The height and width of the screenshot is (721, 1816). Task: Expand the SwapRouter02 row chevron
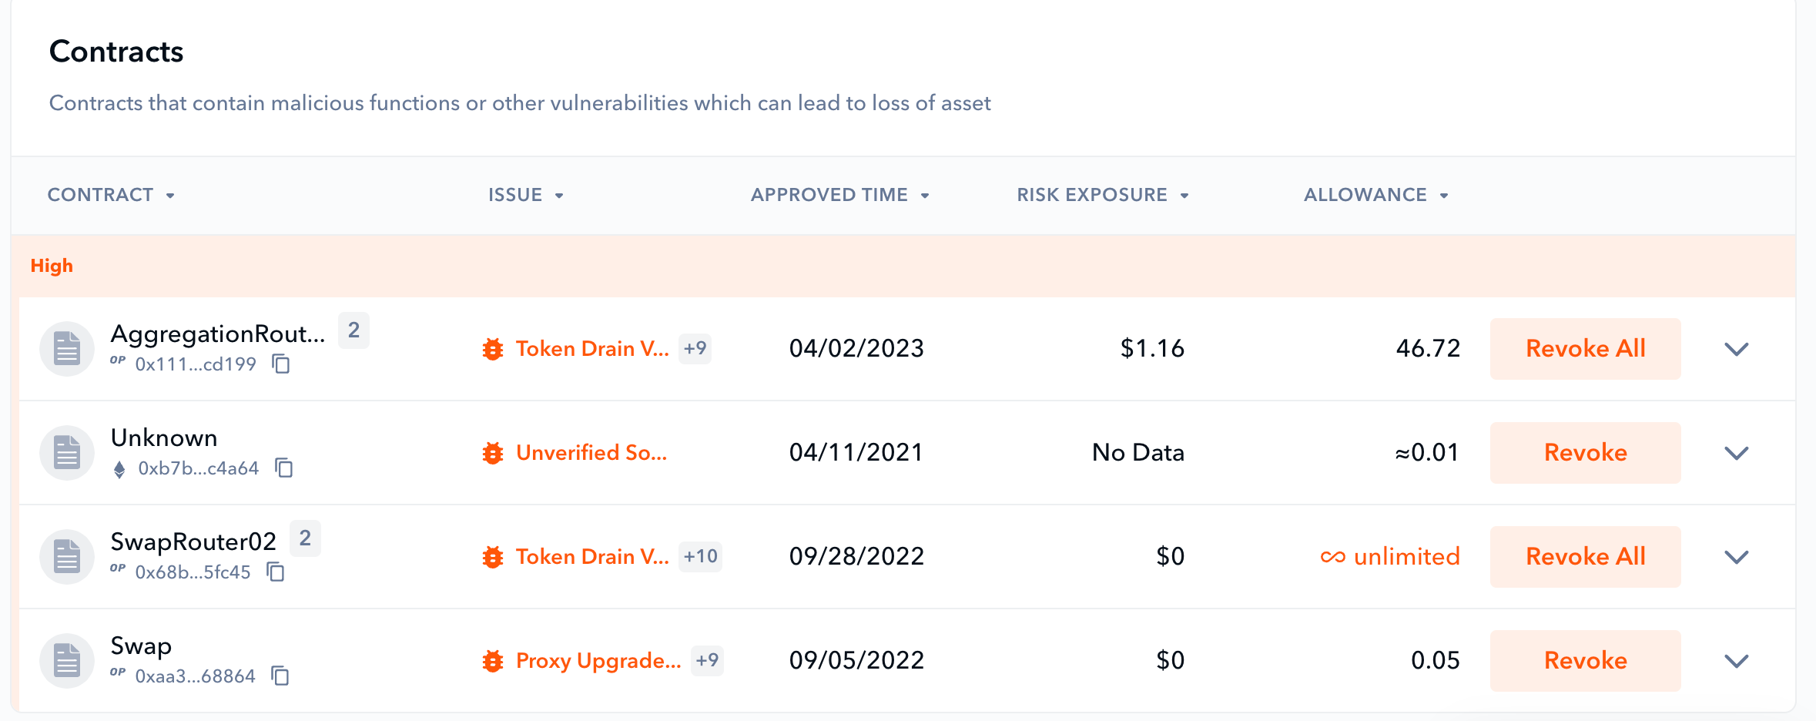1736,557
